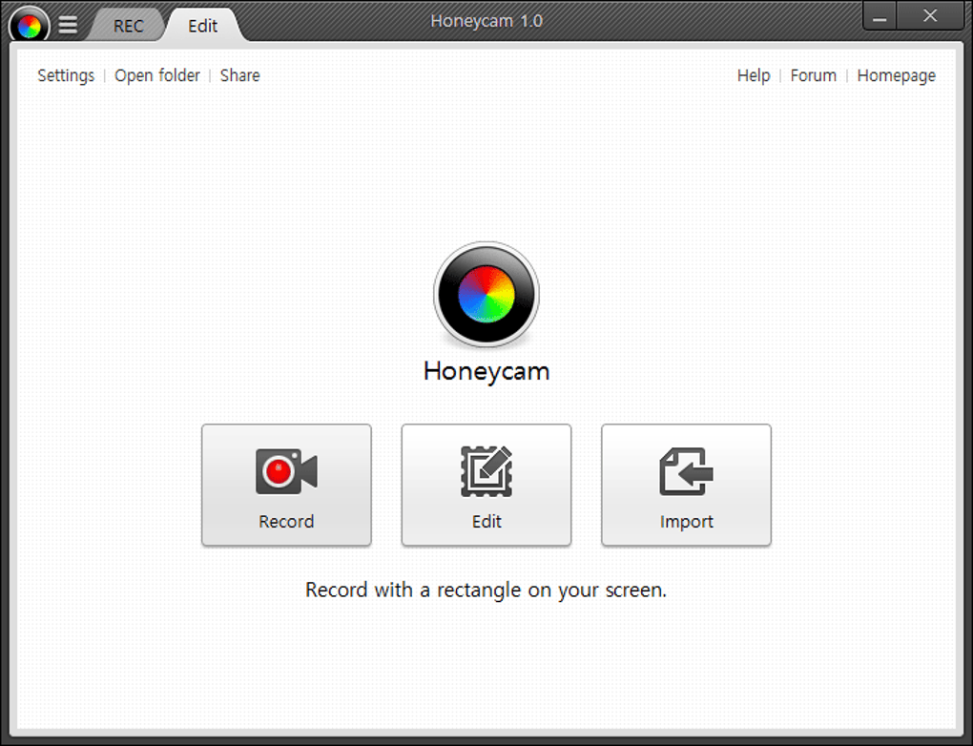Close the Honeycam window
973x746 pixels.
[929, 16]
